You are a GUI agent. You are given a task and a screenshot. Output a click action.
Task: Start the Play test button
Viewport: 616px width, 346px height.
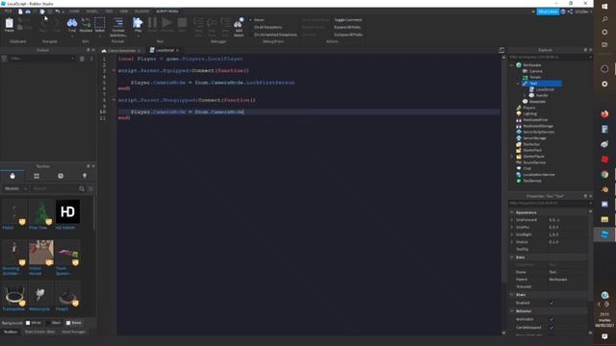138,24
